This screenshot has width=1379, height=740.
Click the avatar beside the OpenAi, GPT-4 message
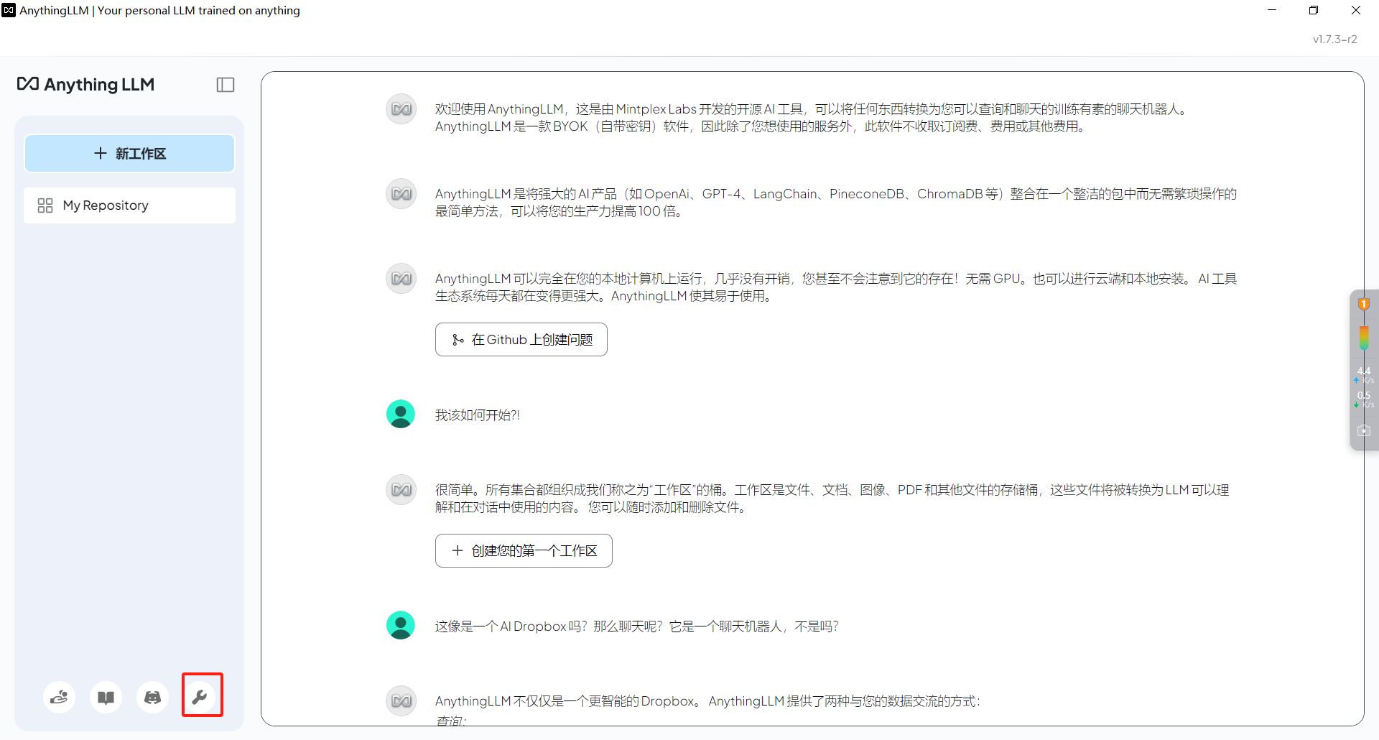[401, 194]
